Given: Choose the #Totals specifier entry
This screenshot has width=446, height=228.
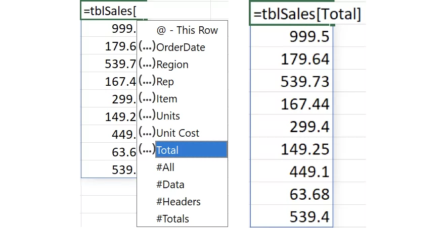Looking at the screenshot, I should [x=172, y=219].
